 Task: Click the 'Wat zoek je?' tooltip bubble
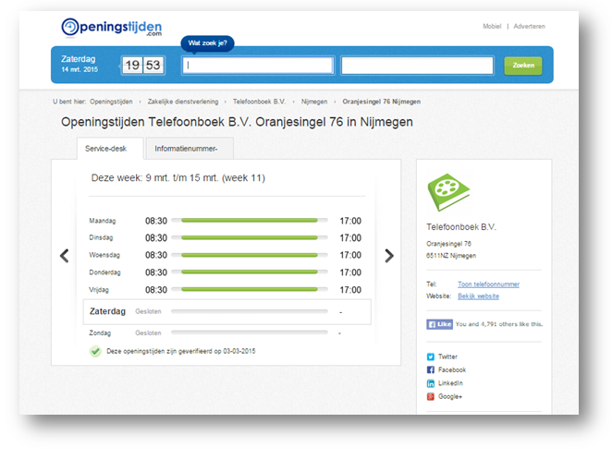pos(207,42)
